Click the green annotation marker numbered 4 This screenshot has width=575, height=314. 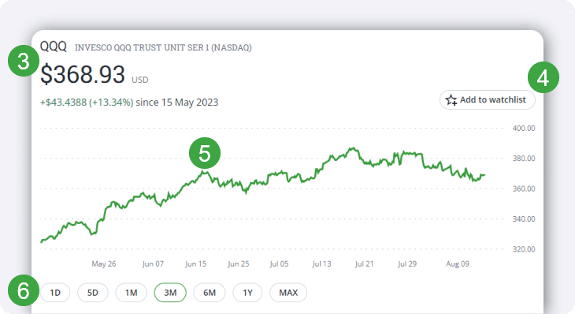543,77
